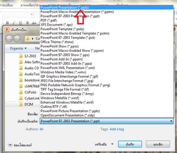Click the Add a tag link

117,129
